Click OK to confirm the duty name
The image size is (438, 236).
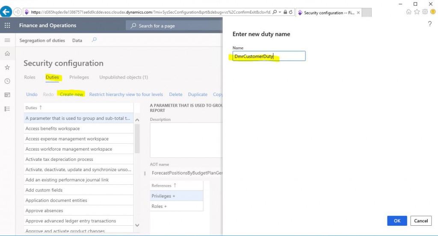[x=397, y=221]
